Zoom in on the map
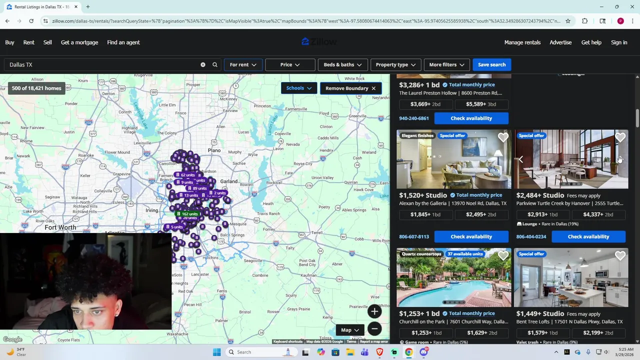Screen dimensions: 640x360 tap(374, 311)
